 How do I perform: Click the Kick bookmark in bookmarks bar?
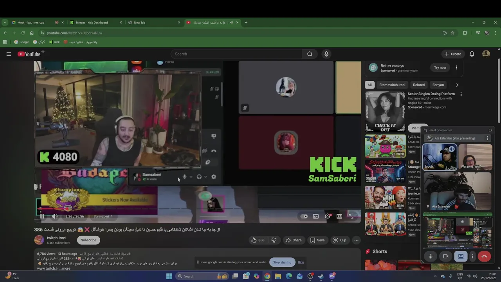[x=54, y=42]
